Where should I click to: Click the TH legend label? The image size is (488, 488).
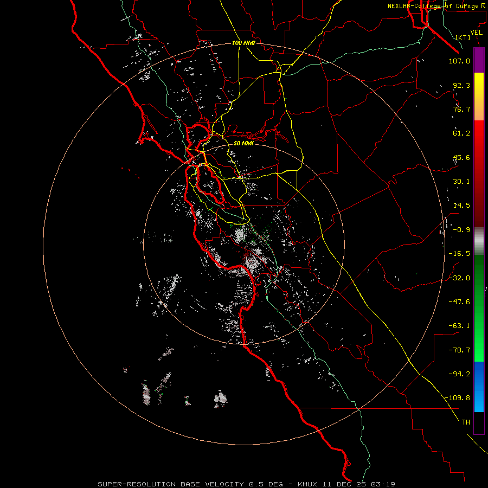coord(466,422)
